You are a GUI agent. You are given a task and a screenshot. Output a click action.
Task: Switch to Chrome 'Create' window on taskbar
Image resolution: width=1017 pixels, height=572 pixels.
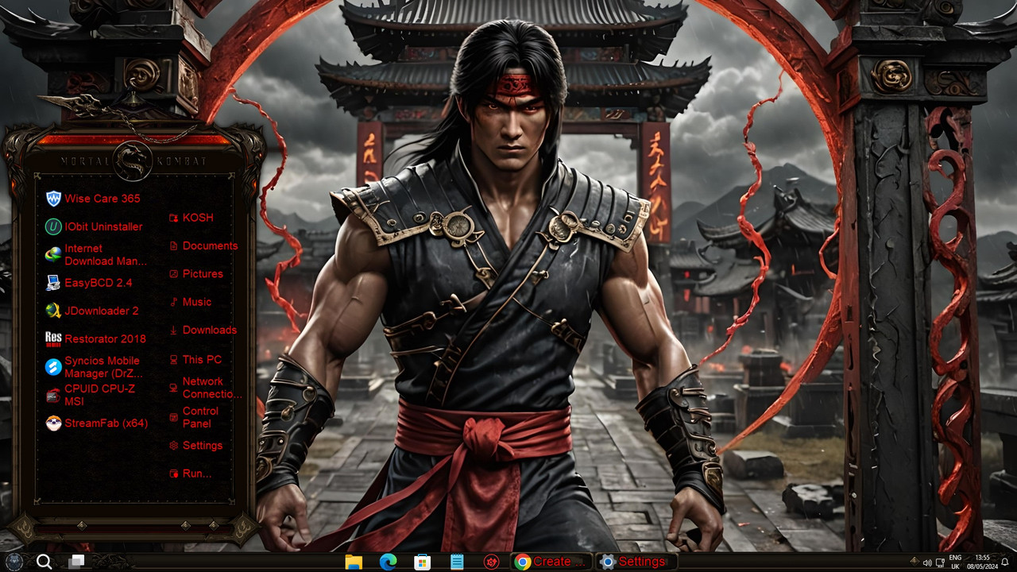(x=551, y=562)
